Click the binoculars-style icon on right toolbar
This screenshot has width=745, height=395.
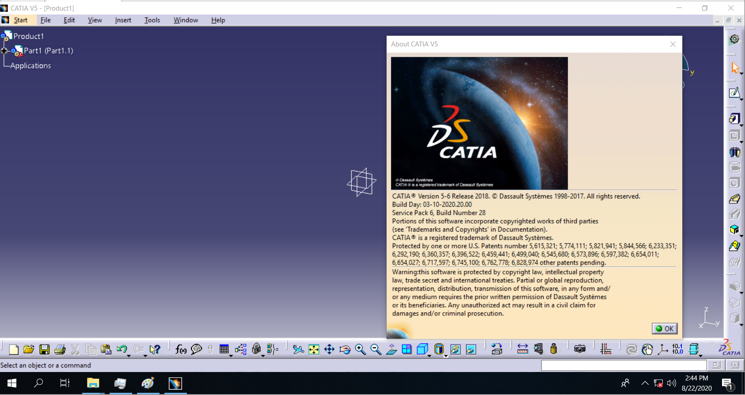[x=734, y=152]
